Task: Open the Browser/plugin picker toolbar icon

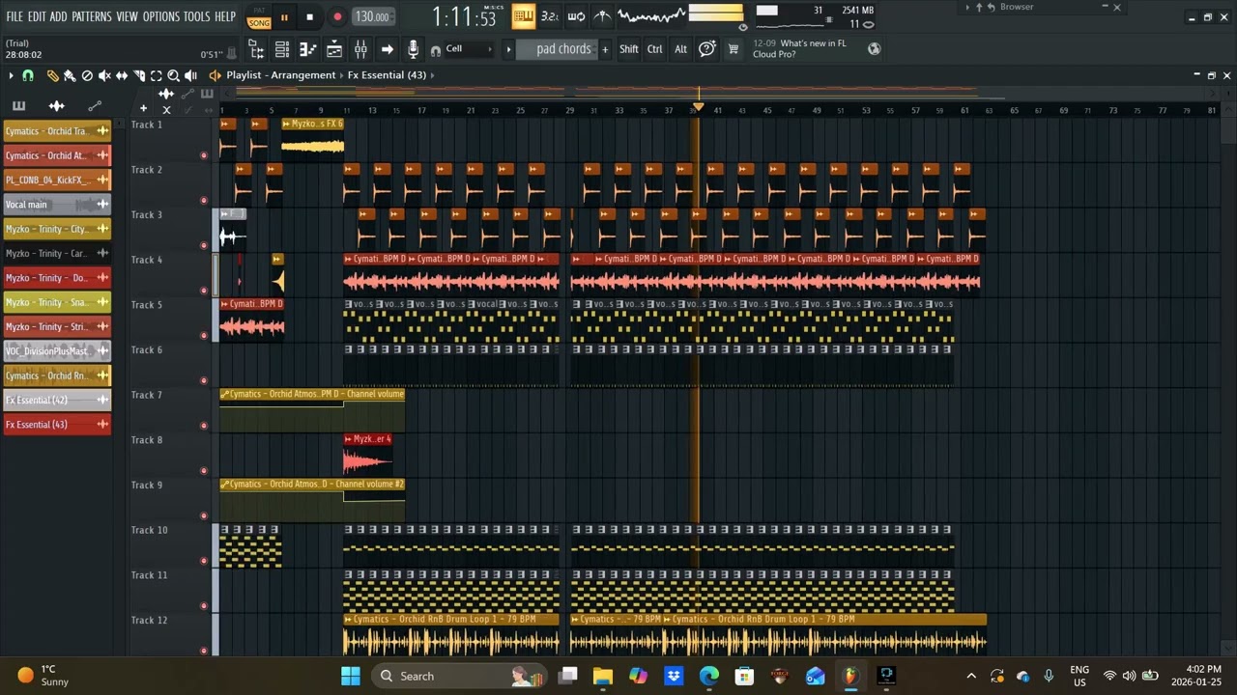Action: (255, 49)
